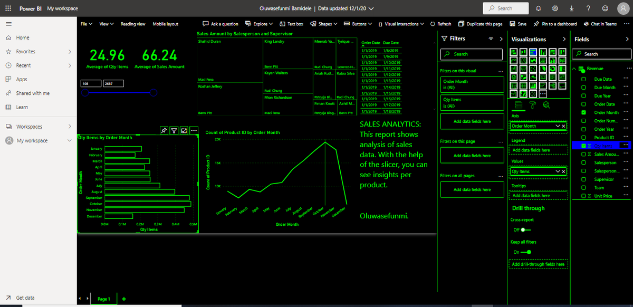Viewport: 633px width, 307px height.
Task: Expand Order Month dropdown in Axis well
Action: point(558,126)
